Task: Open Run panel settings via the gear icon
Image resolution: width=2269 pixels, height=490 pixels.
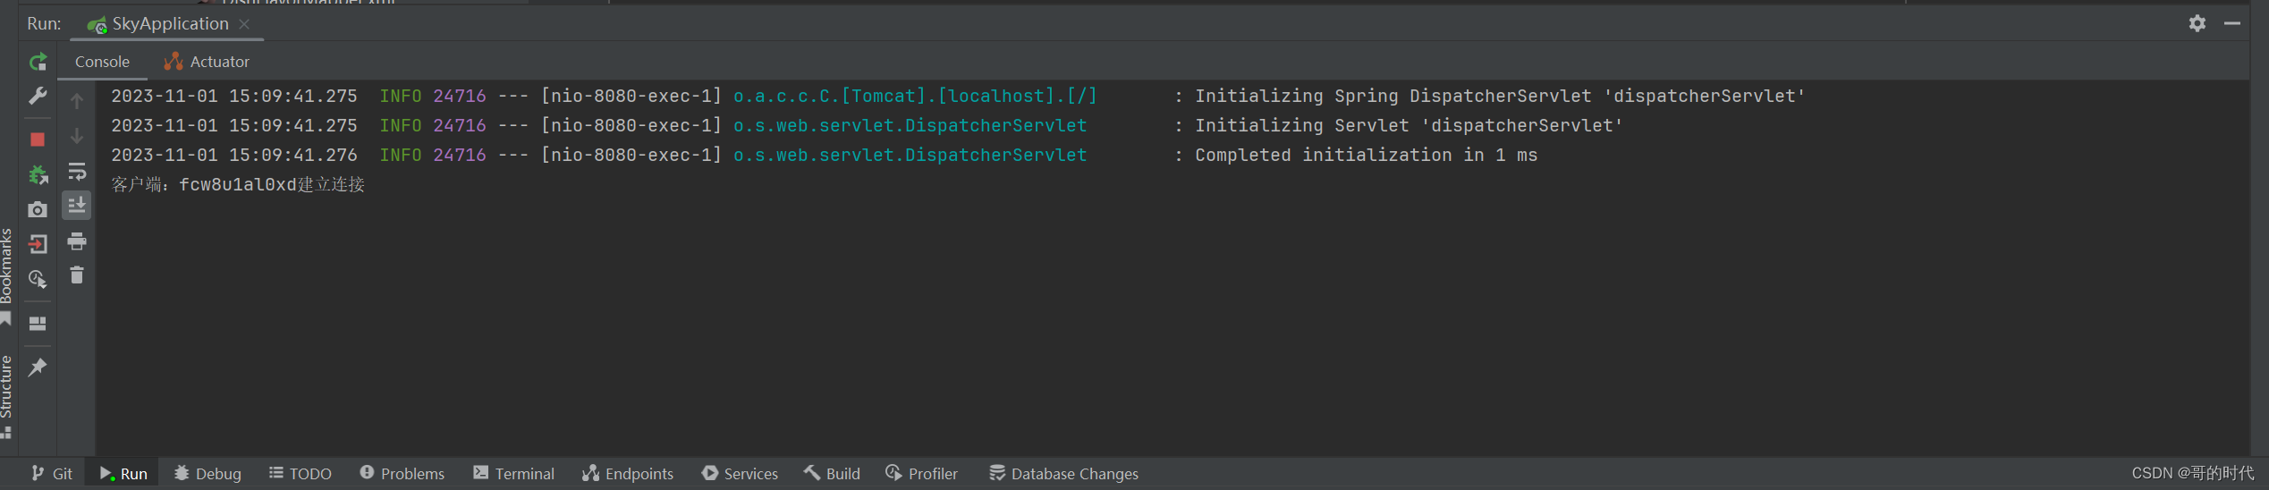Action: (x=2197, y=23)
